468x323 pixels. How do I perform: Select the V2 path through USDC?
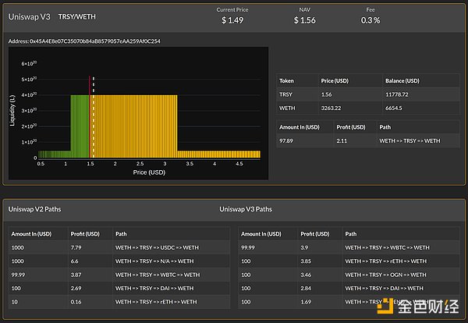157,247
